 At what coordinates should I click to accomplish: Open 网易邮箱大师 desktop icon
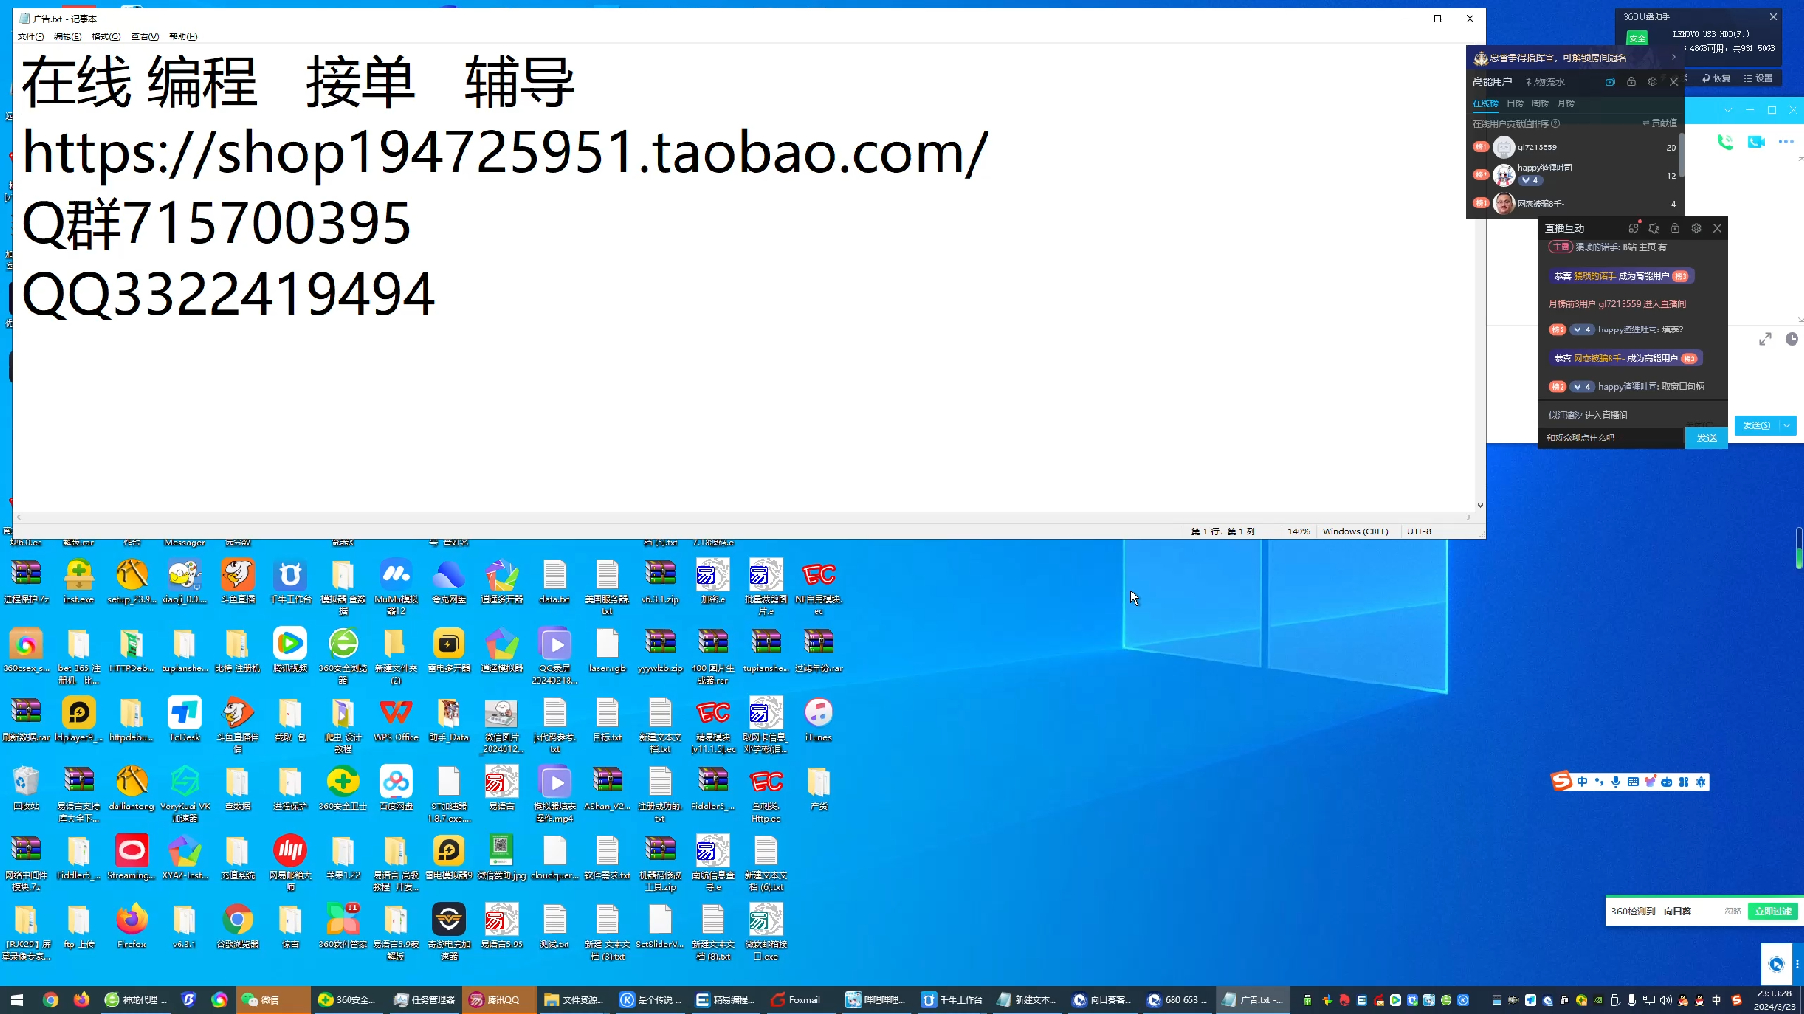[x=290, y=861]
